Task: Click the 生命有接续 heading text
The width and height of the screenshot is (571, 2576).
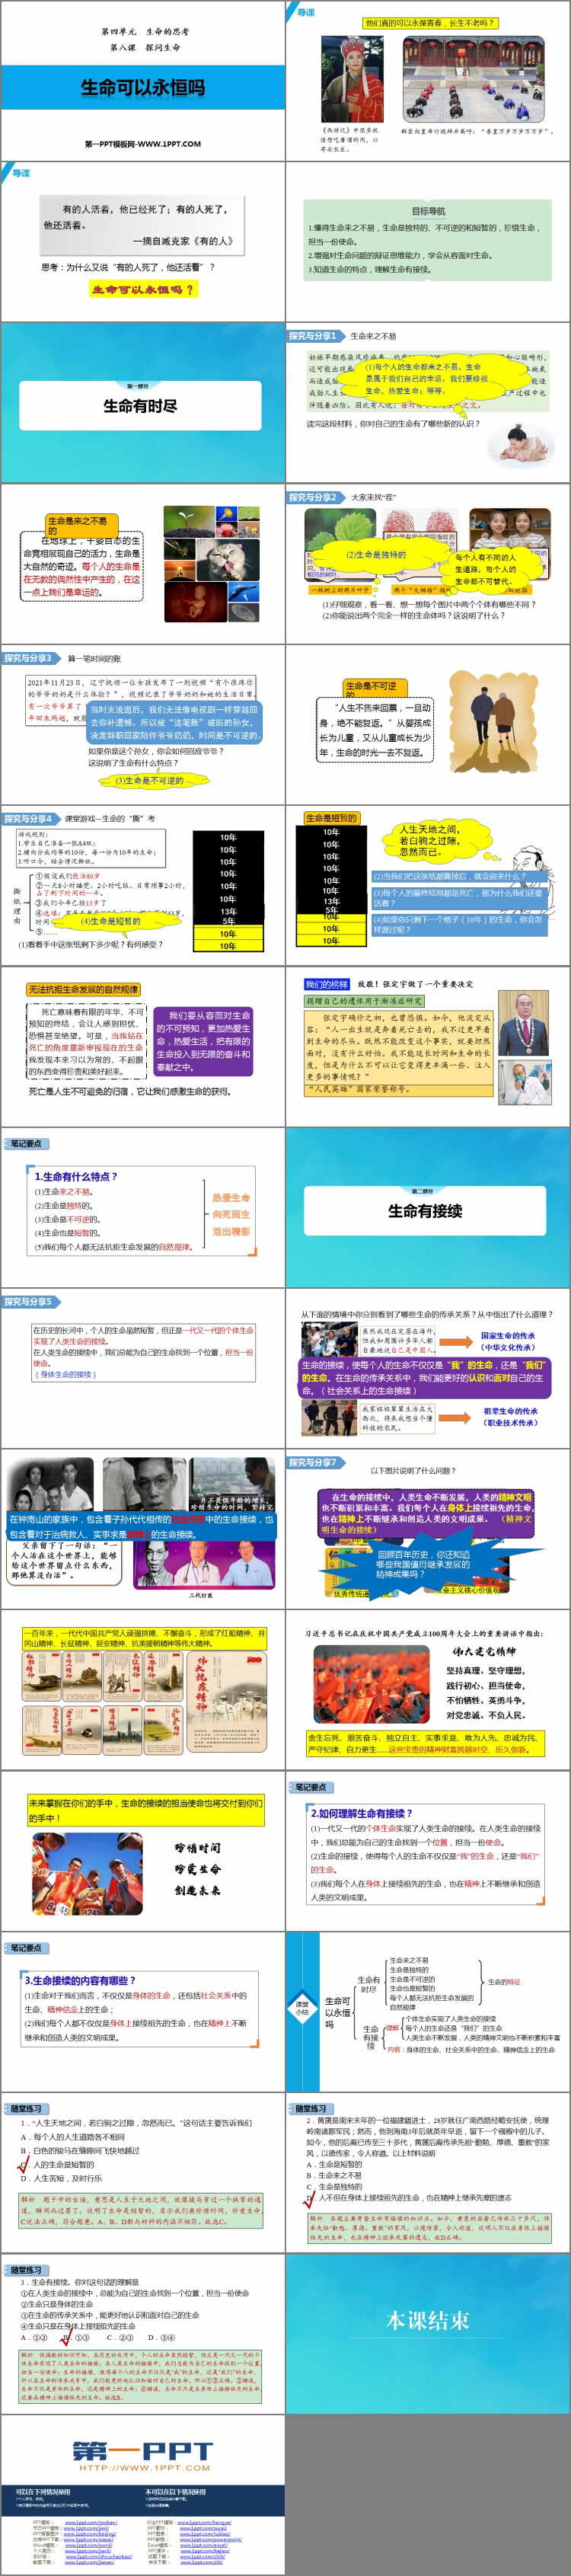Action: [425, 1211]
